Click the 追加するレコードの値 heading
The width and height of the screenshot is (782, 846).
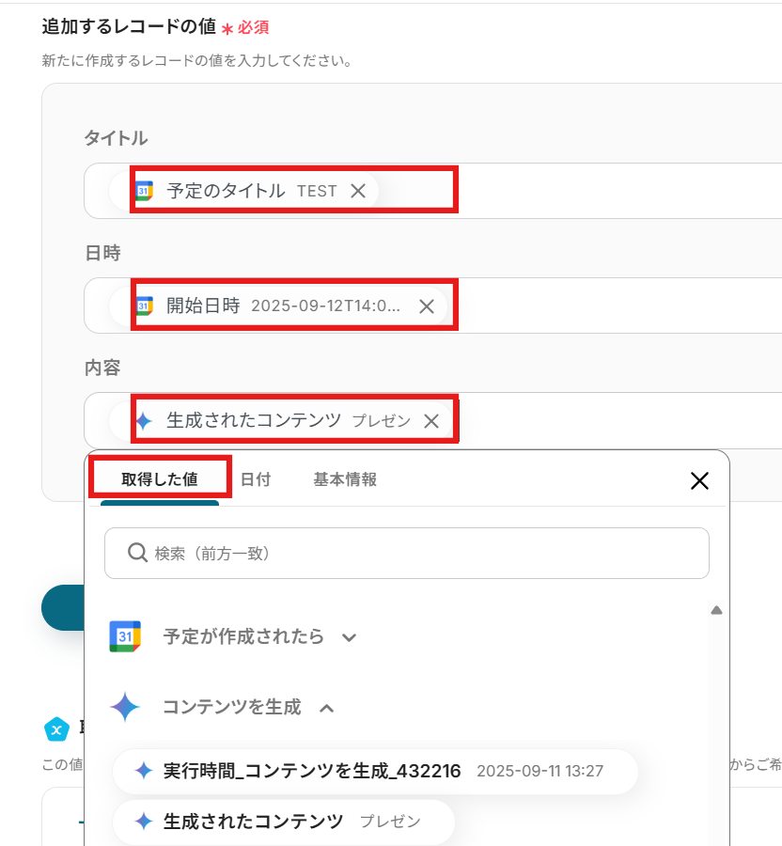(x=129, y=26)
